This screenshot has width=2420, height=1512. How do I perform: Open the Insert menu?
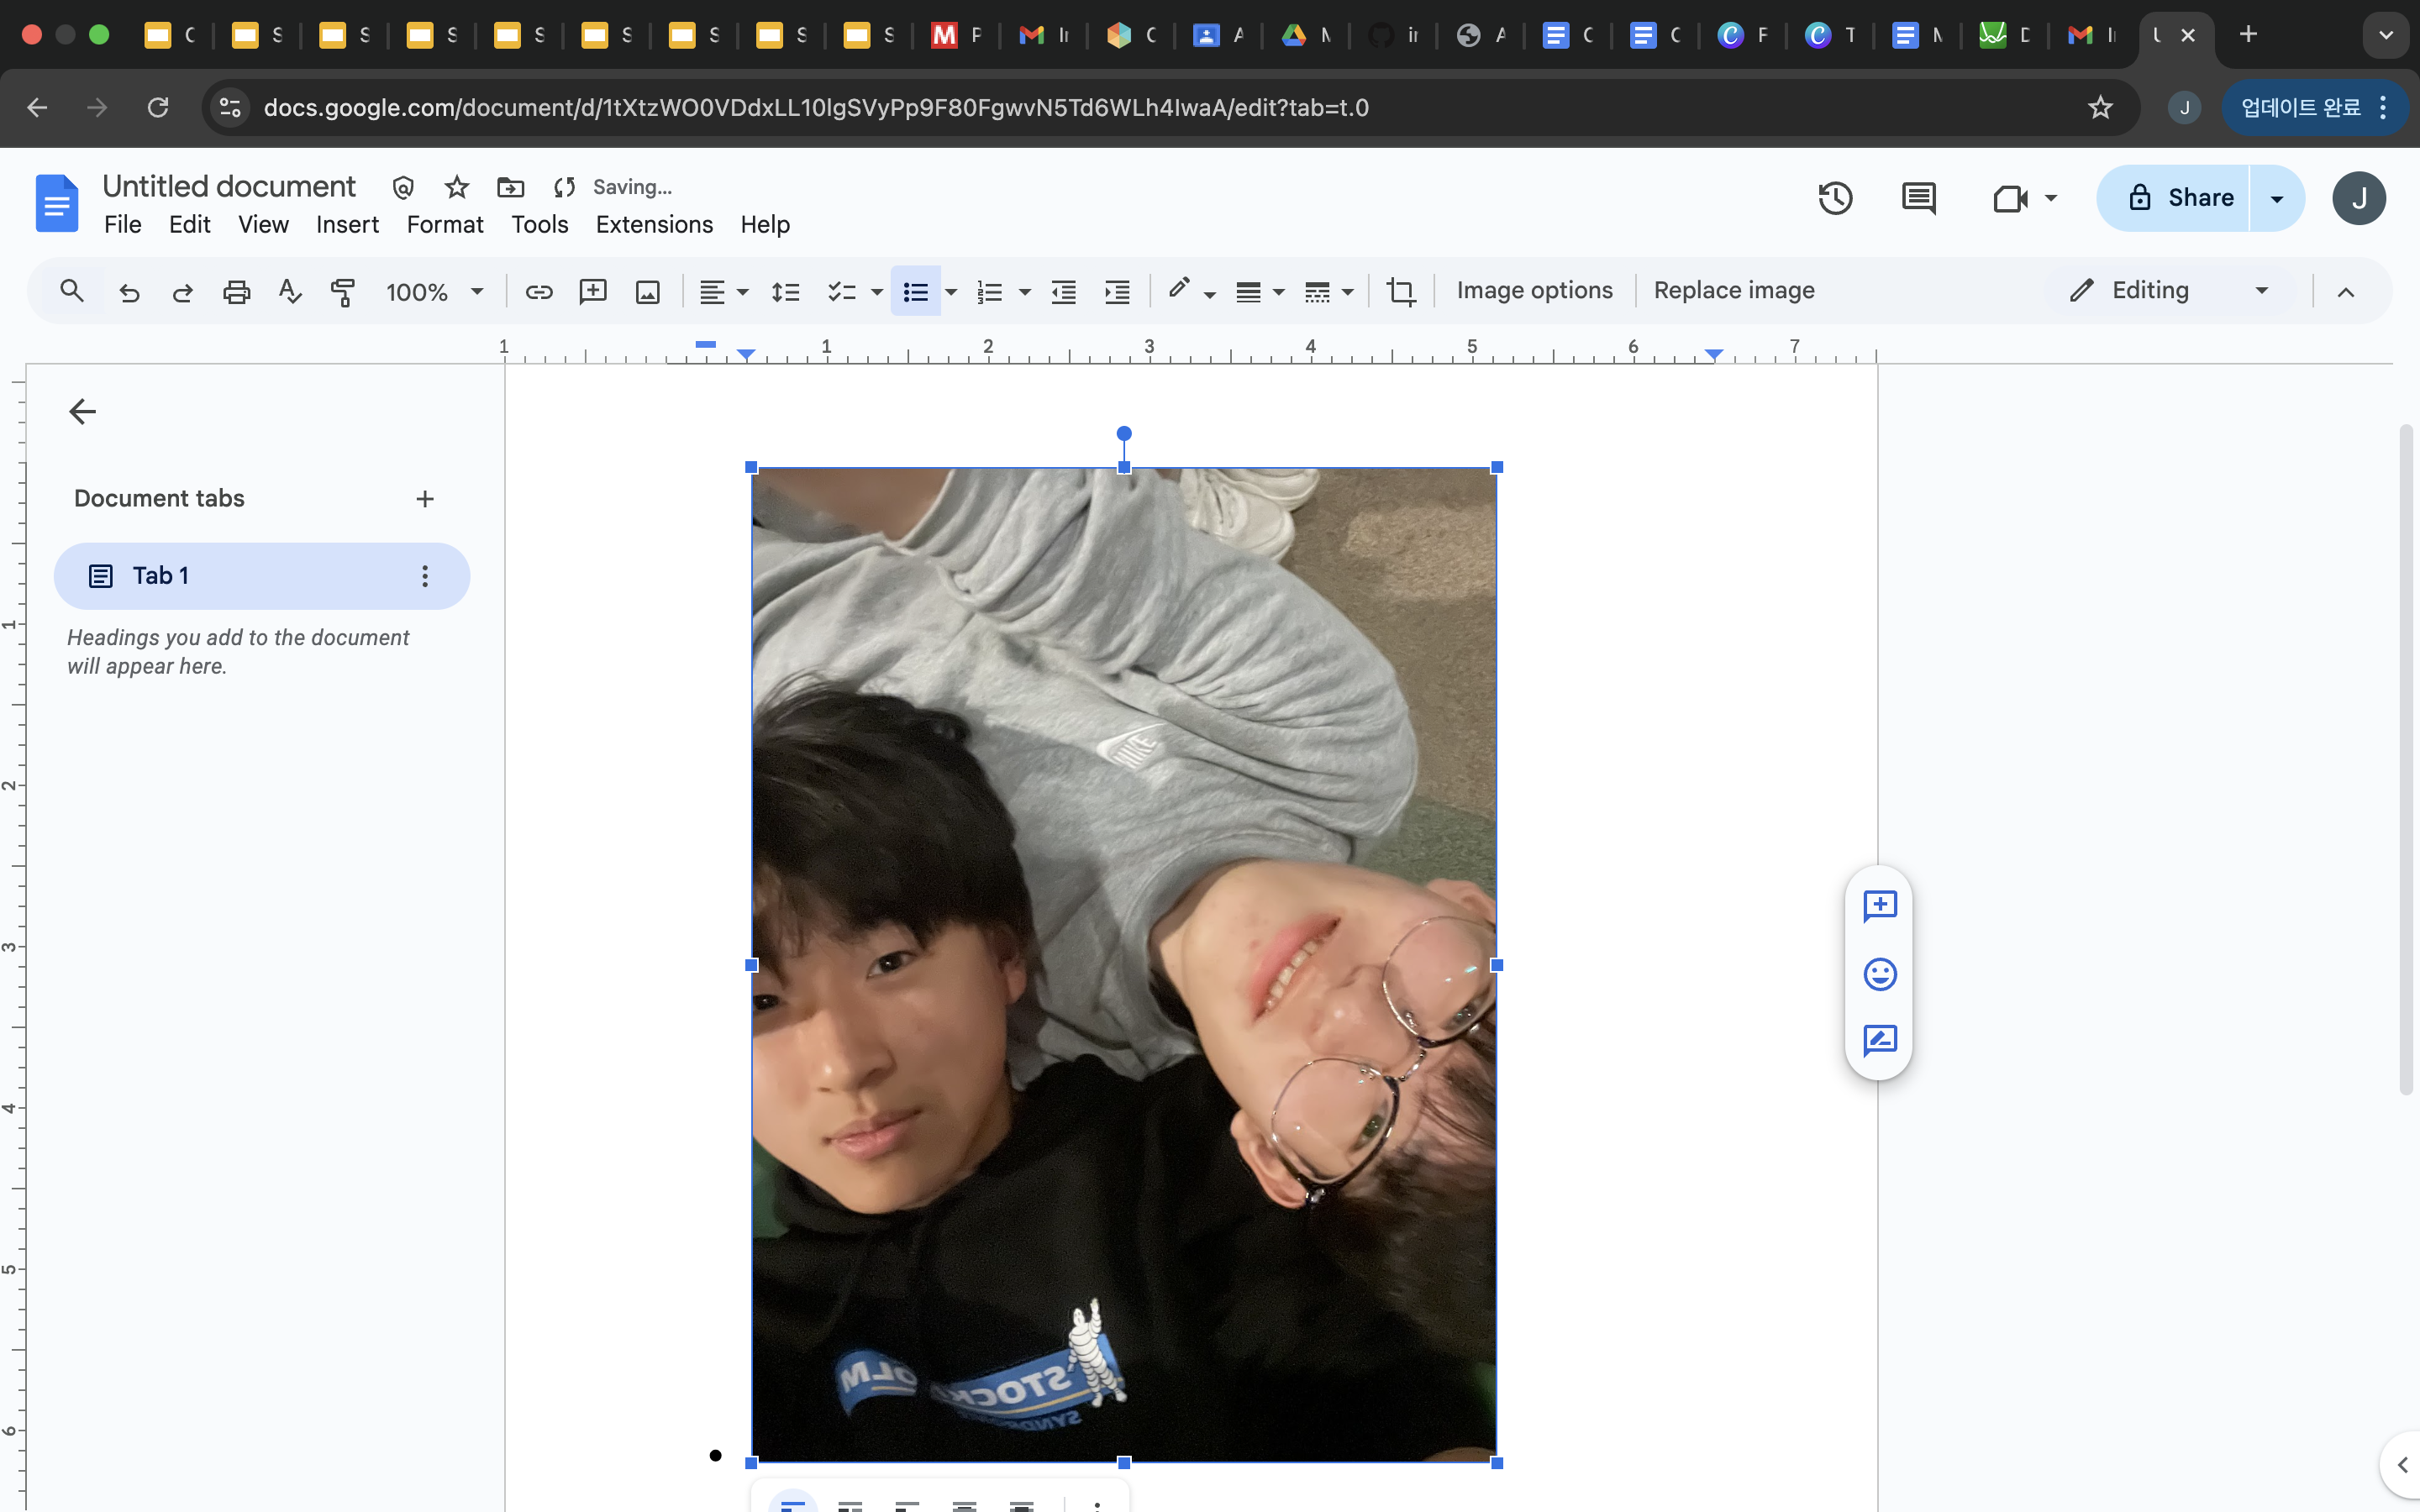[x=347, y=225]
